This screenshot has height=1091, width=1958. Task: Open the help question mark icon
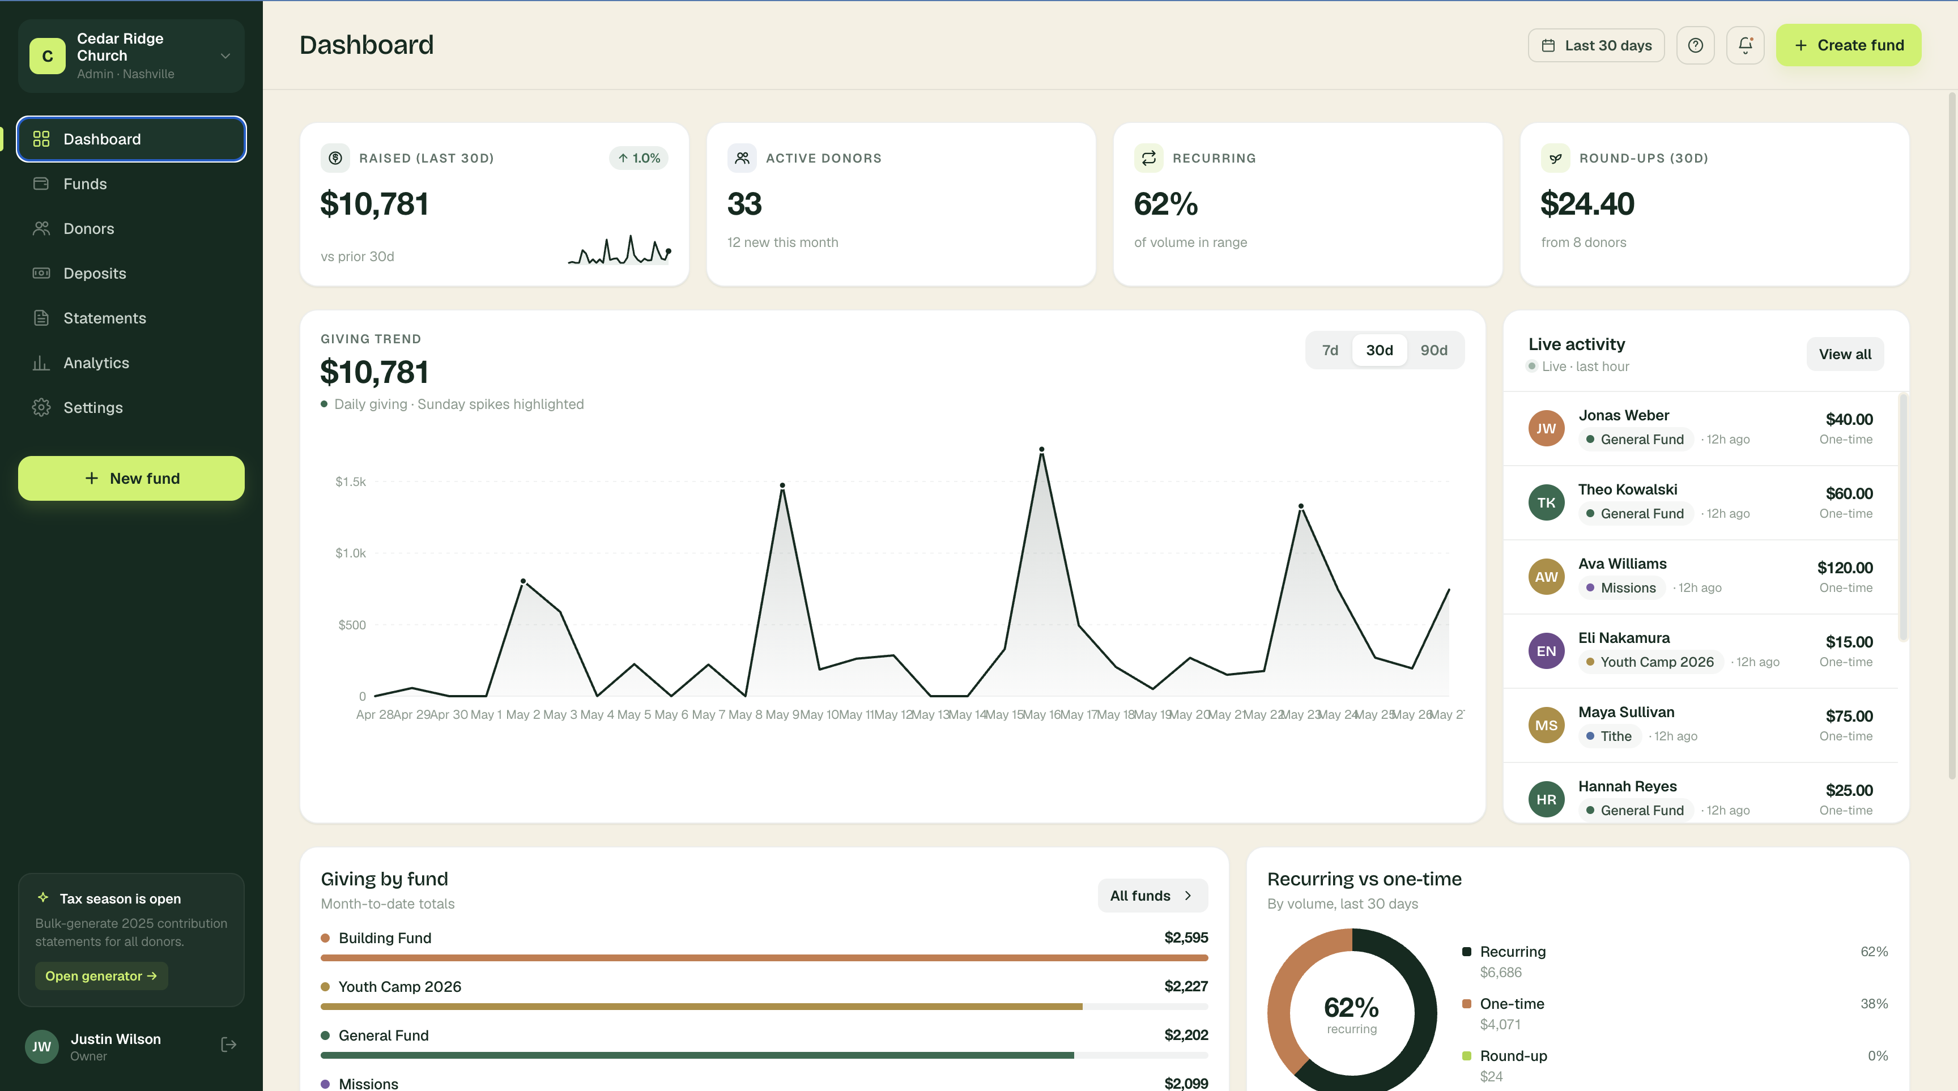click(1695, 45)
